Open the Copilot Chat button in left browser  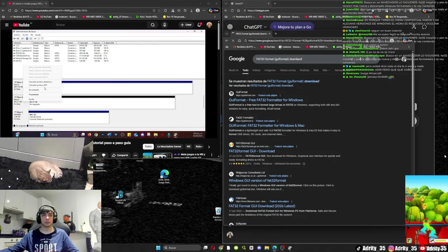(213, 10)
